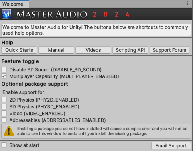Click the Email Support button
Viewport: 193px width, 151px height.
pyautogui.click(x=171, y=146)
